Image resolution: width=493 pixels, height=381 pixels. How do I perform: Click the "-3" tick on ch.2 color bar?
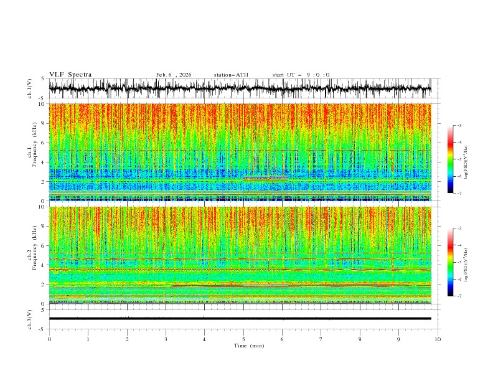coord(459,228)
